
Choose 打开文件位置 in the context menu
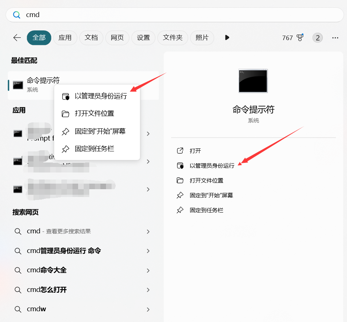pos(97,114)
